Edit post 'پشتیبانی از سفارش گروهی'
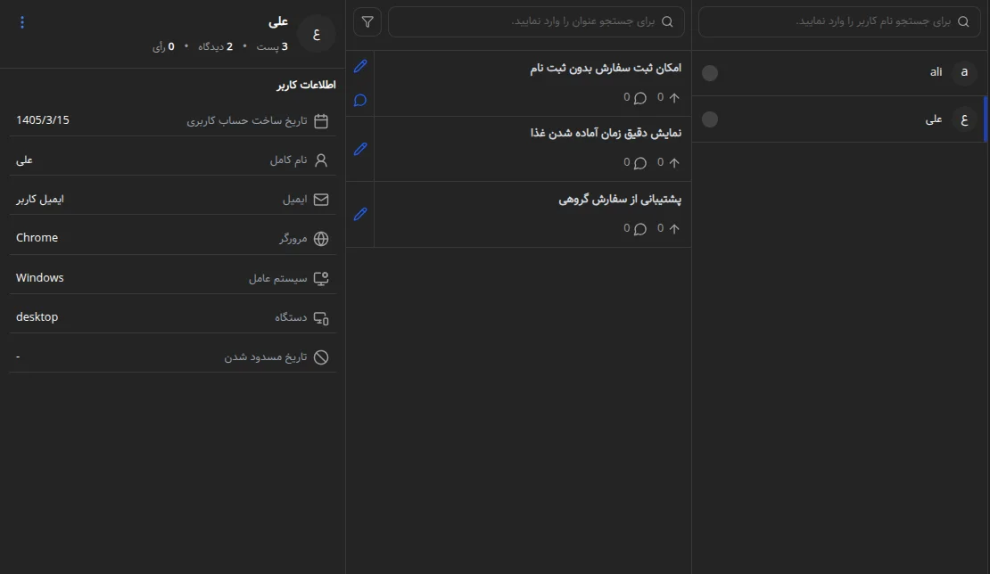Screen dimensions: 990x574 tap(360, 215)
